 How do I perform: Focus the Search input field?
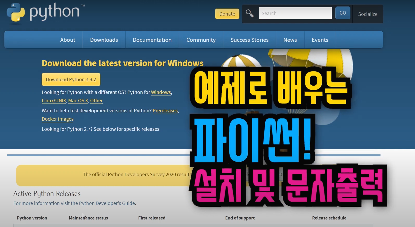pyautogui.click(x=295, y=13)
